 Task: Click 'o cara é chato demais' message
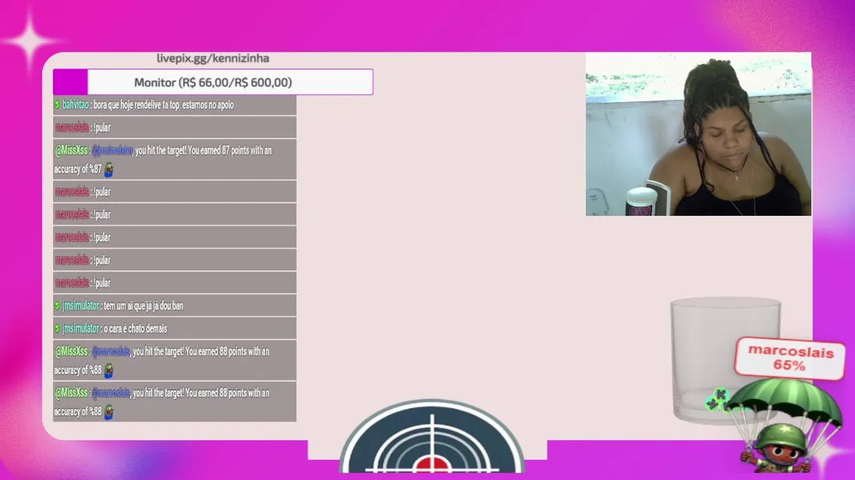click(x=135, y=329)
